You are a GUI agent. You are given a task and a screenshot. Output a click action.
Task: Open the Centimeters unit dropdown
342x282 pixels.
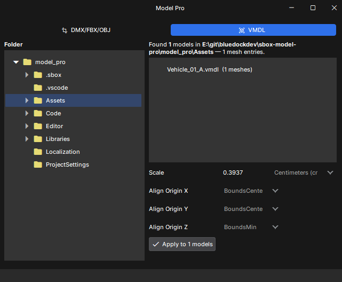[304, 173]
